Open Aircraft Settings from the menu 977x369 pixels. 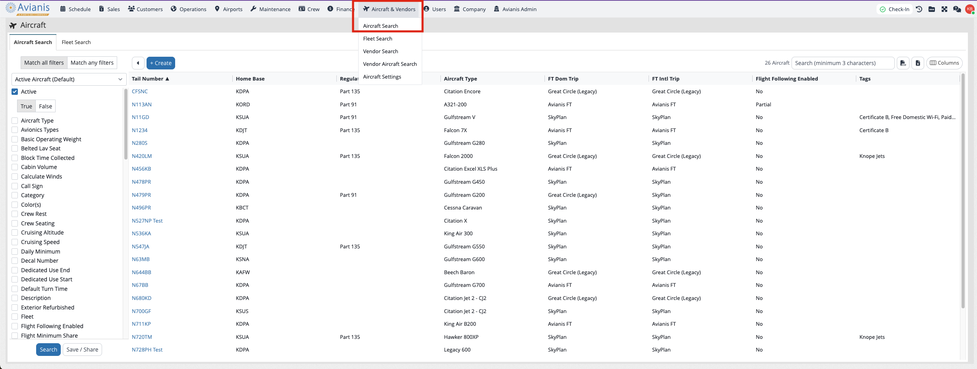tap(382, 77)
